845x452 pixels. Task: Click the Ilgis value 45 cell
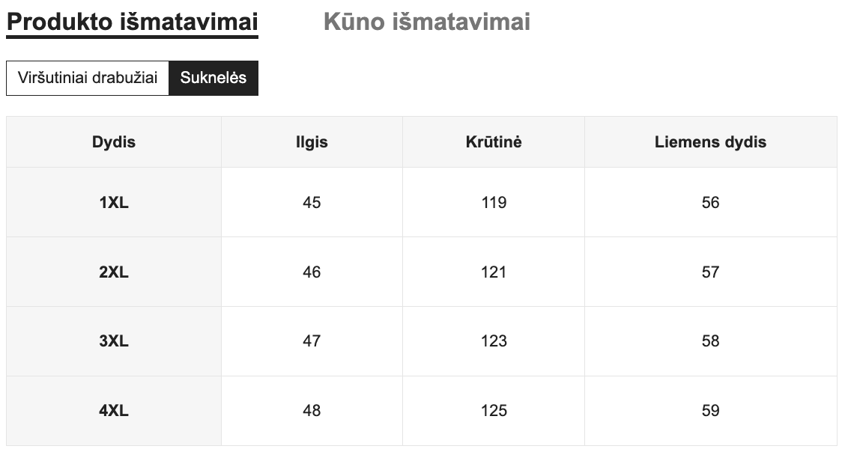(x=312, y=202)
